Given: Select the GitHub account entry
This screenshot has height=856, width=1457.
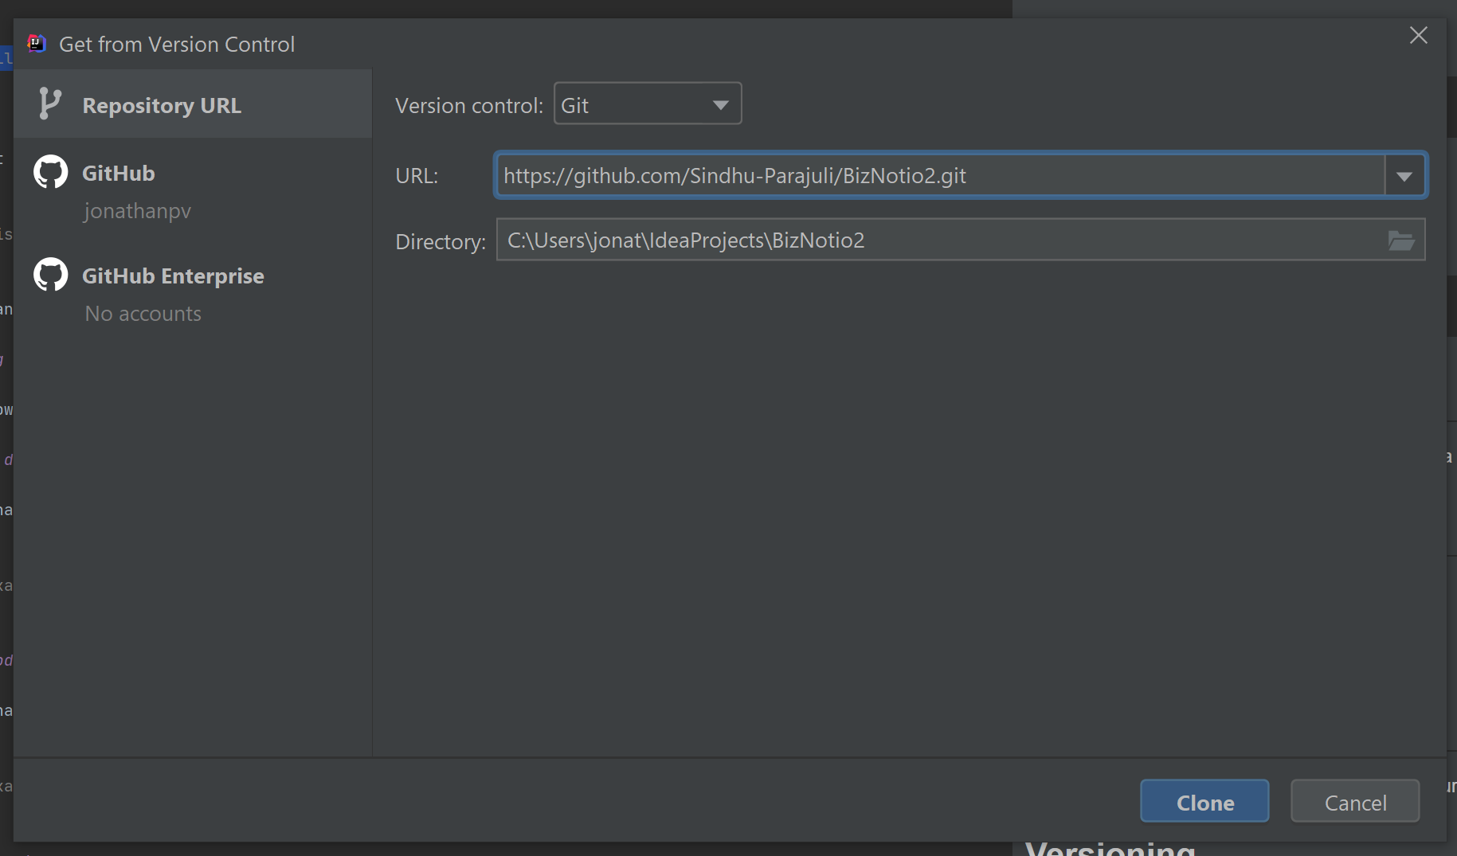Looking at the screenshot, I should pos(193,190).
